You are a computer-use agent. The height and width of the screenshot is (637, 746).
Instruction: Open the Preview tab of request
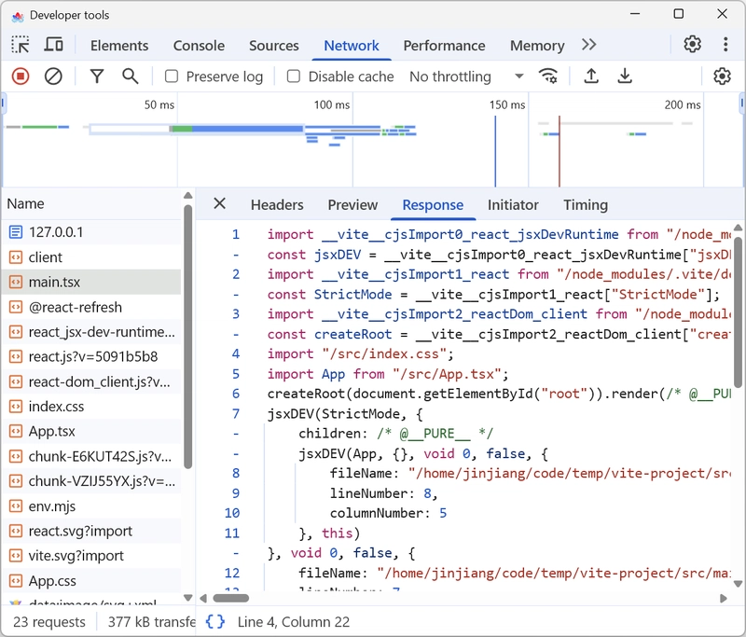[x=352, y=204]
